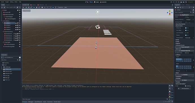Open Collider2 scene in editor icon
Image resolution: width=195 pixels, height=103 pixels.
click(16, 25)
